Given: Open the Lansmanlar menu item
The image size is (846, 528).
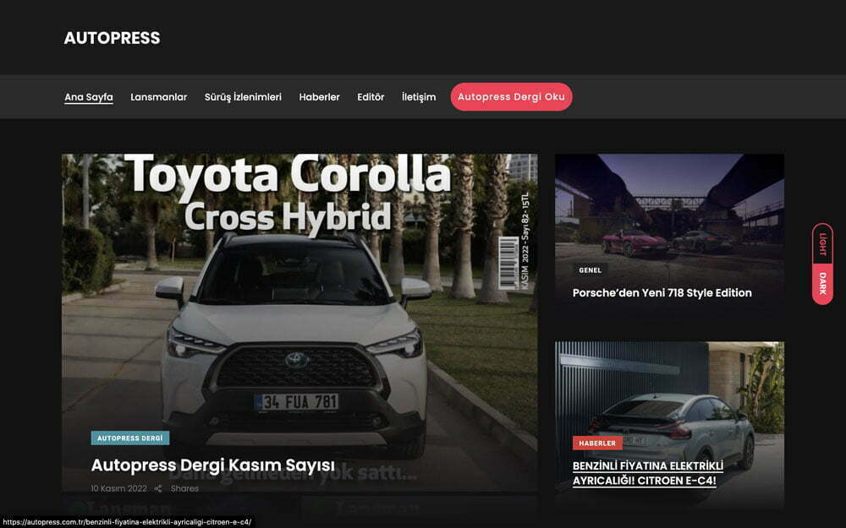Looking at the screenshot, I should click(159, 97).
